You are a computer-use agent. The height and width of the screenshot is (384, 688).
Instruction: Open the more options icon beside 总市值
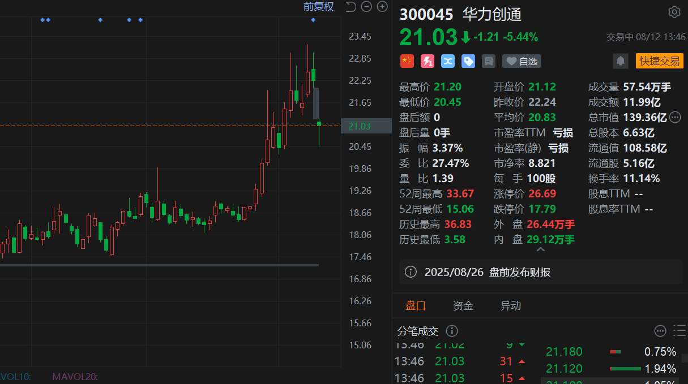675,118
